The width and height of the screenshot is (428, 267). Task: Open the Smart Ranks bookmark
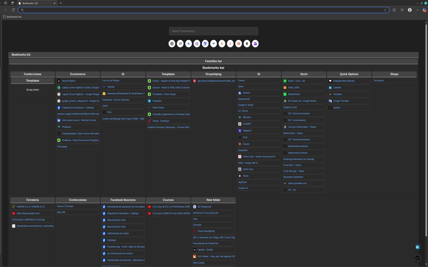point(168,107)
